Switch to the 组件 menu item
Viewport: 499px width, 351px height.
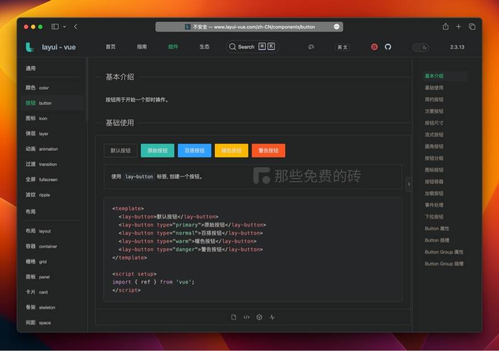173,47
